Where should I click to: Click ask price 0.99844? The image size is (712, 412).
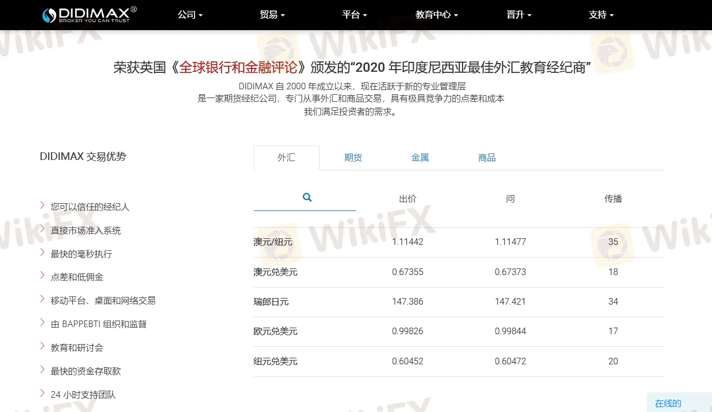click(510, 331)
